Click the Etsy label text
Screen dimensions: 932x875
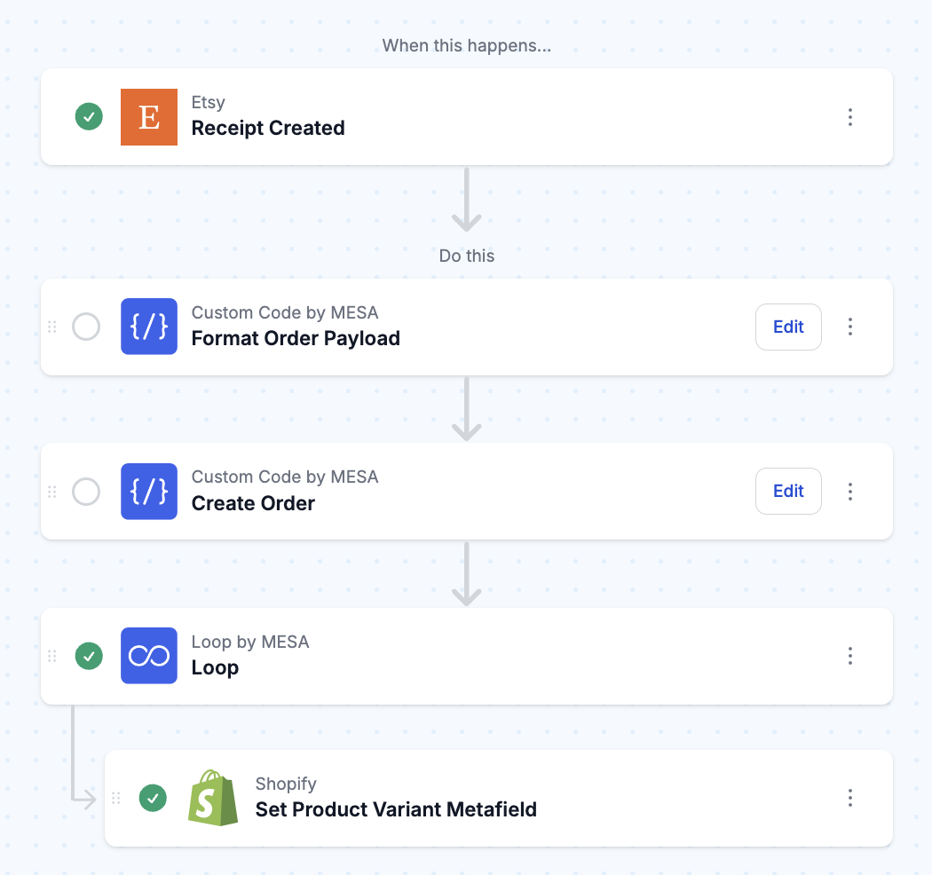pyautogui.click(x=208, y=102)
